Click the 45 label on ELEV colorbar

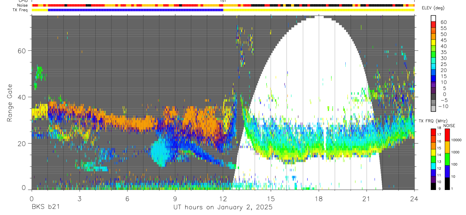coord(443,40)
